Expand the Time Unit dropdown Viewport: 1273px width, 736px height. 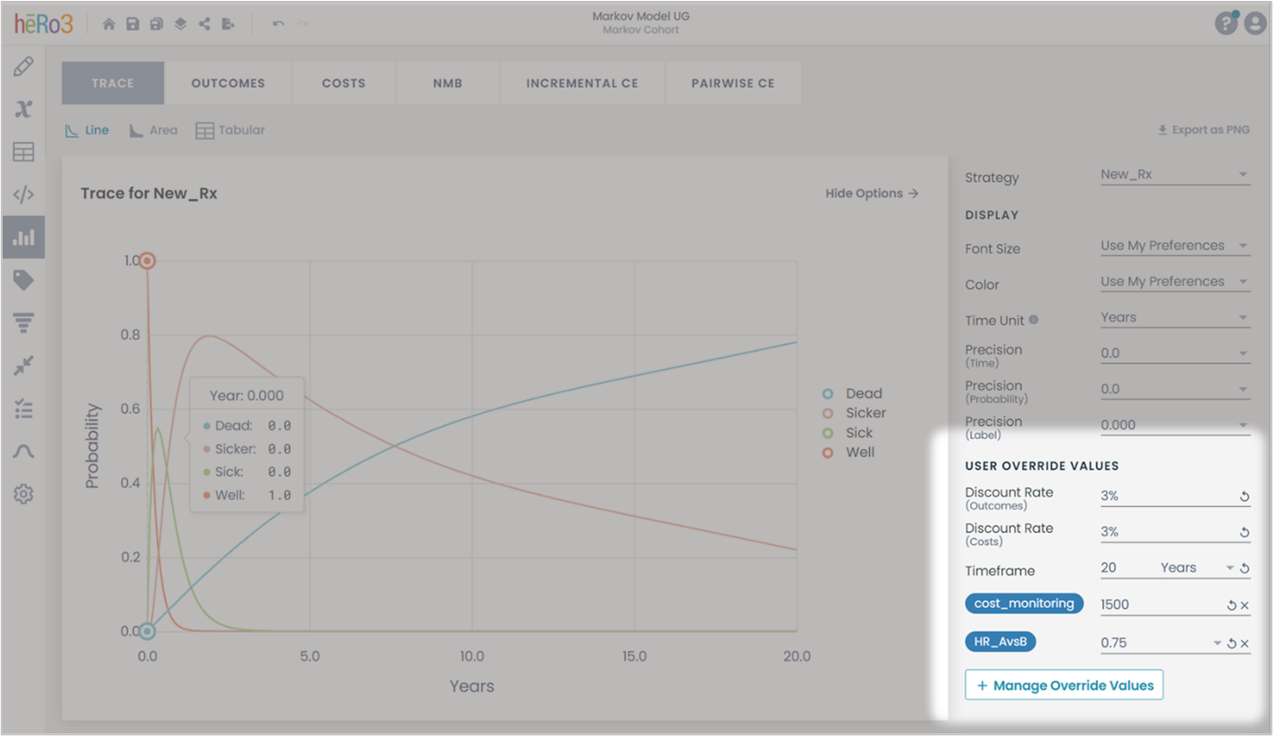coord(1174,318)
